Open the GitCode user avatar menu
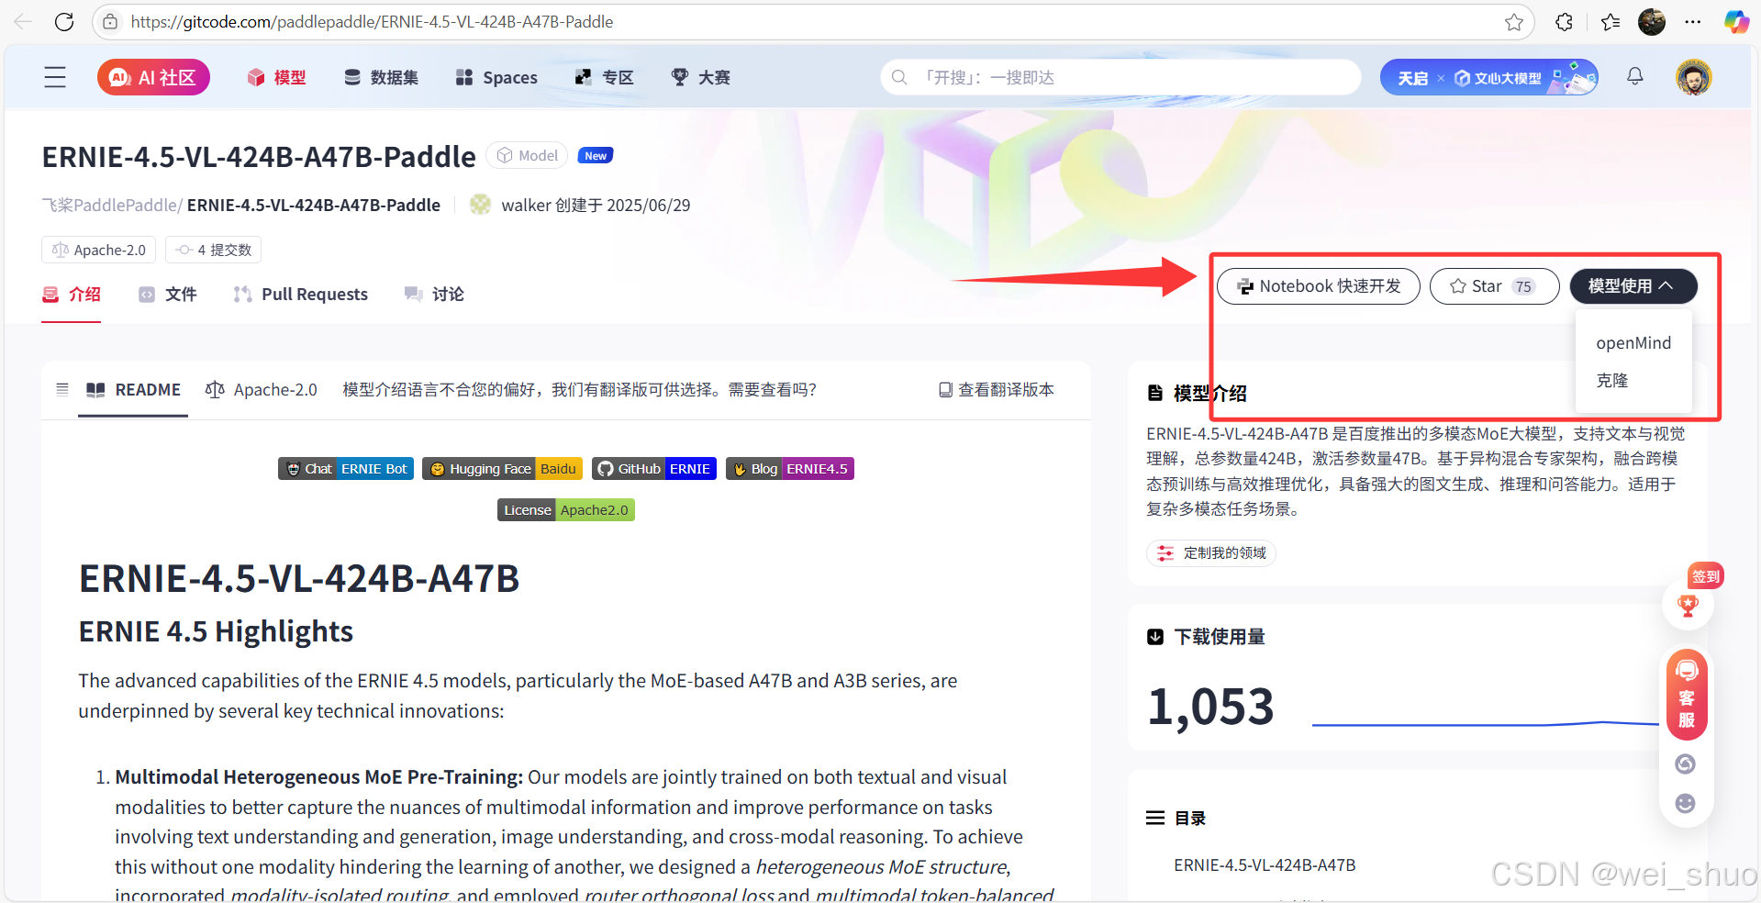 pyautogui.click(x=1694, y=77)
